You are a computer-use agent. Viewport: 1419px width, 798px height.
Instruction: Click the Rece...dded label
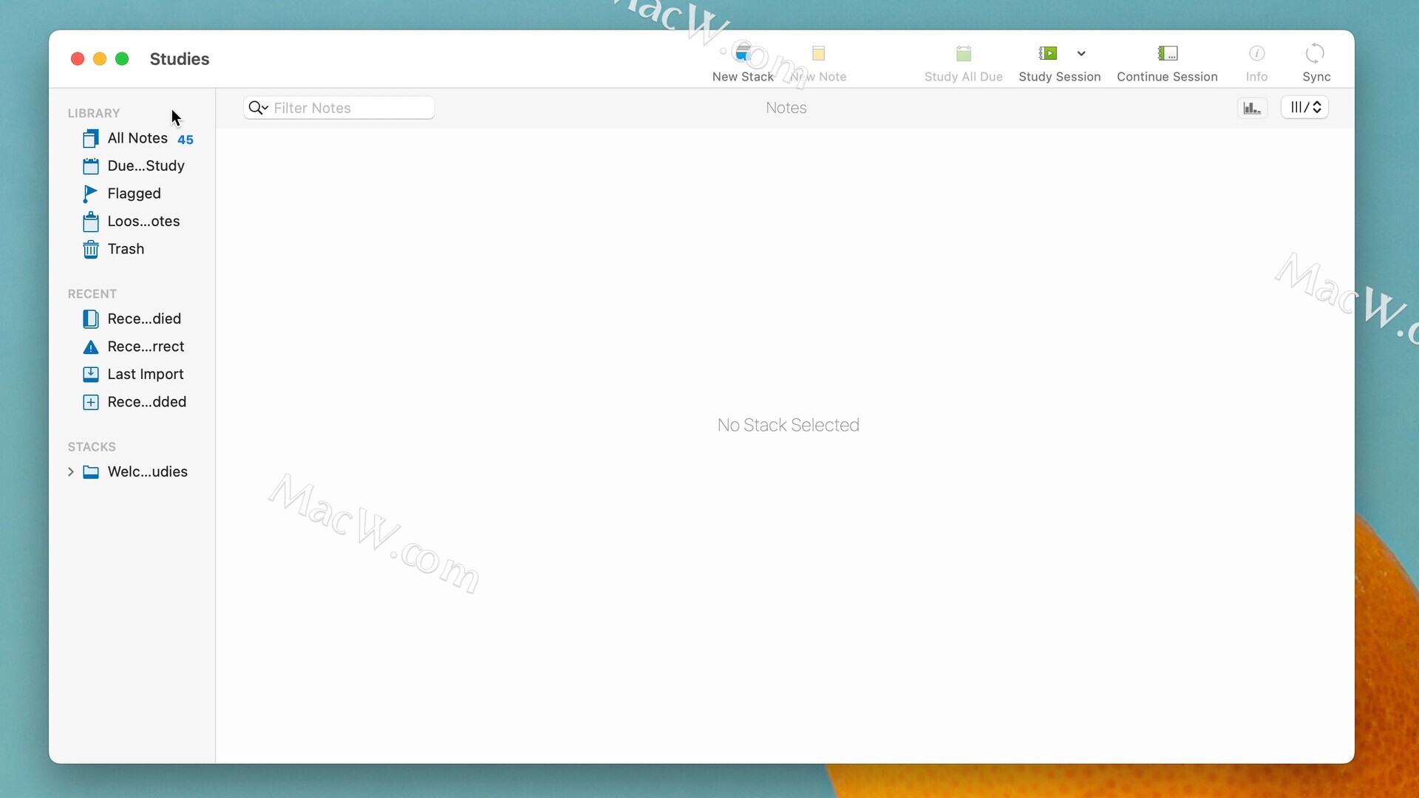coord(146,402)
